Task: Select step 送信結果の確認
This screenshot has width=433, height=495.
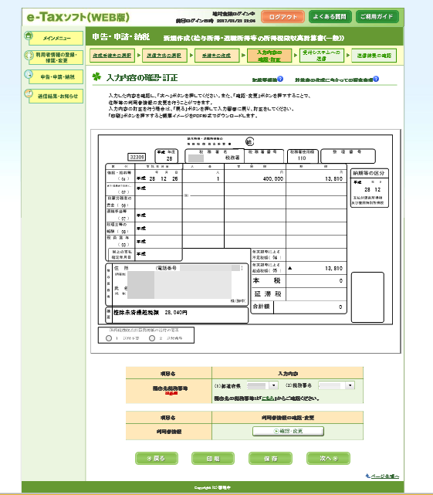Action: click(x=374, y=56)
